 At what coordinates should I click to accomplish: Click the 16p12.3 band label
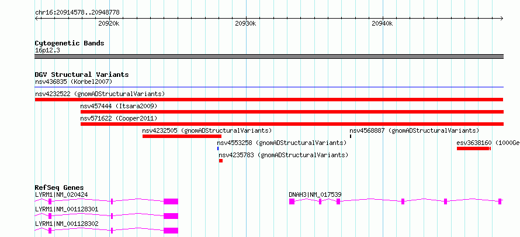(47, 51)
